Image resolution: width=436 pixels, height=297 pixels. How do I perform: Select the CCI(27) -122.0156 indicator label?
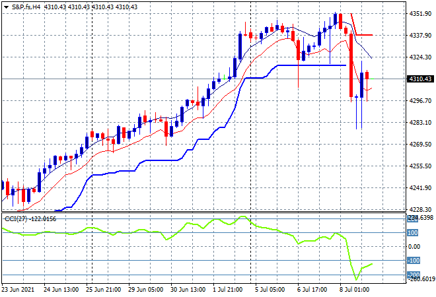coord(30,219)
